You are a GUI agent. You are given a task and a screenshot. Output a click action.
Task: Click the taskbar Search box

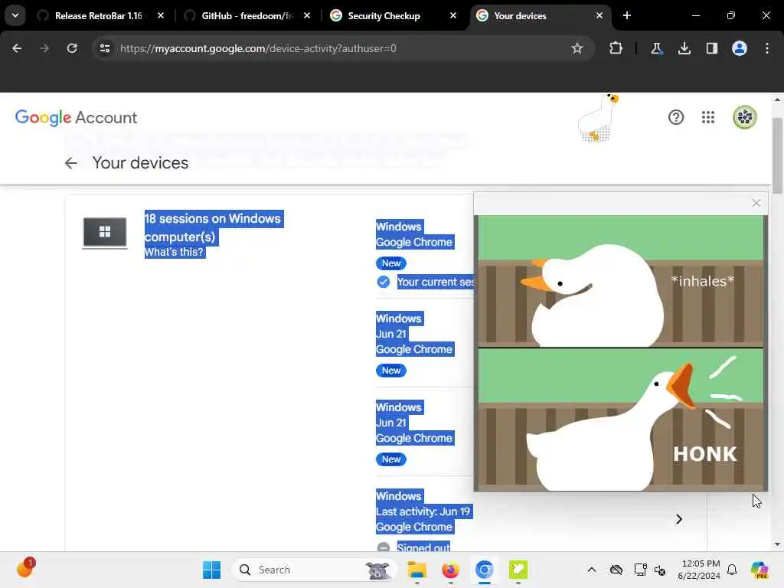tap(315, 570)
